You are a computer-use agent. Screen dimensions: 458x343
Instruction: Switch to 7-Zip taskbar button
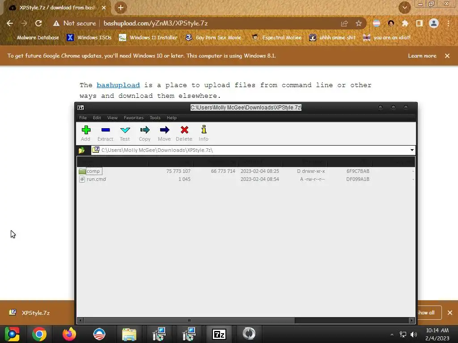[219, 334]
